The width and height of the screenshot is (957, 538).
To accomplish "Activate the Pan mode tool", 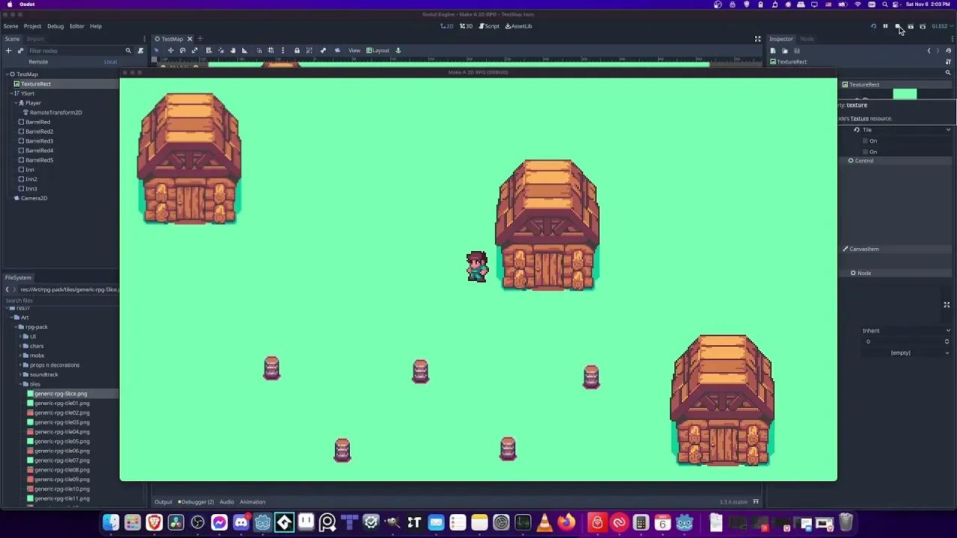I will click(233, 50).
